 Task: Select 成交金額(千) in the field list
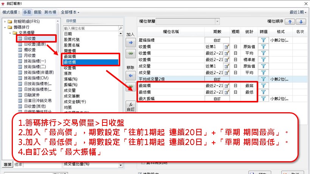pyautogui.click(x=75, y=102)
